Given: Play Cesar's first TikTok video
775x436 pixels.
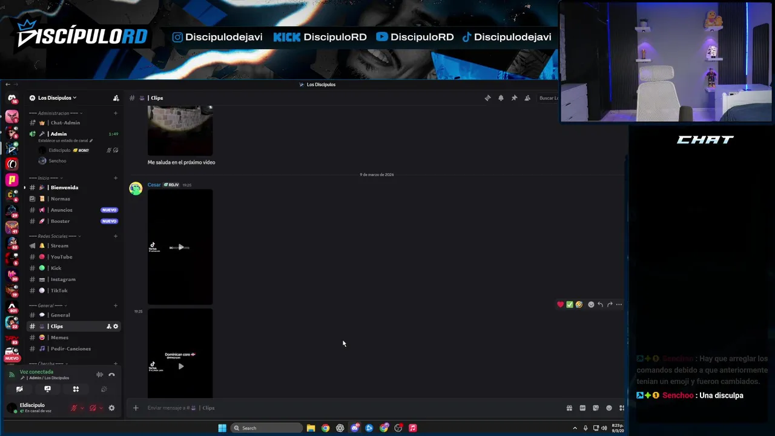Looking at the screenshot, I should (x=180, y=247).
